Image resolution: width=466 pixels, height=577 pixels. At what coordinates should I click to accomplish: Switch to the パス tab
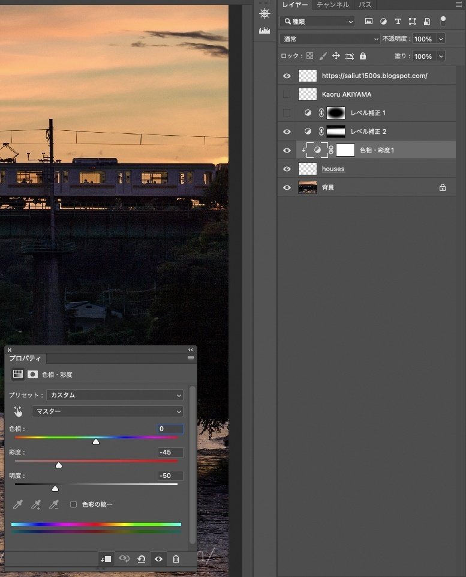pos(365,5)
